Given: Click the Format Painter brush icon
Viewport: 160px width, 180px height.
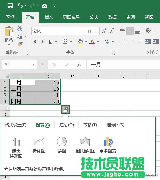Looking at the screenshot, I should click(20, 44).
